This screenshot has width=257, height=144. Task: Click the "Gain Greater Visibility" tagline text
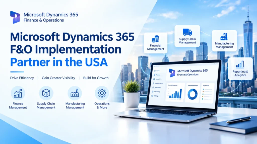(x=58, y=78)
